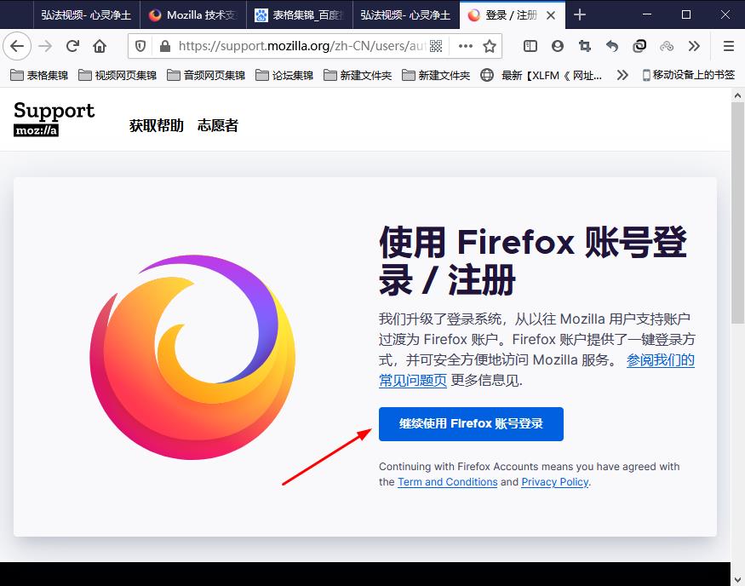
Task: Open the tracking protection shield panel
Action: (x=140, y=46)
